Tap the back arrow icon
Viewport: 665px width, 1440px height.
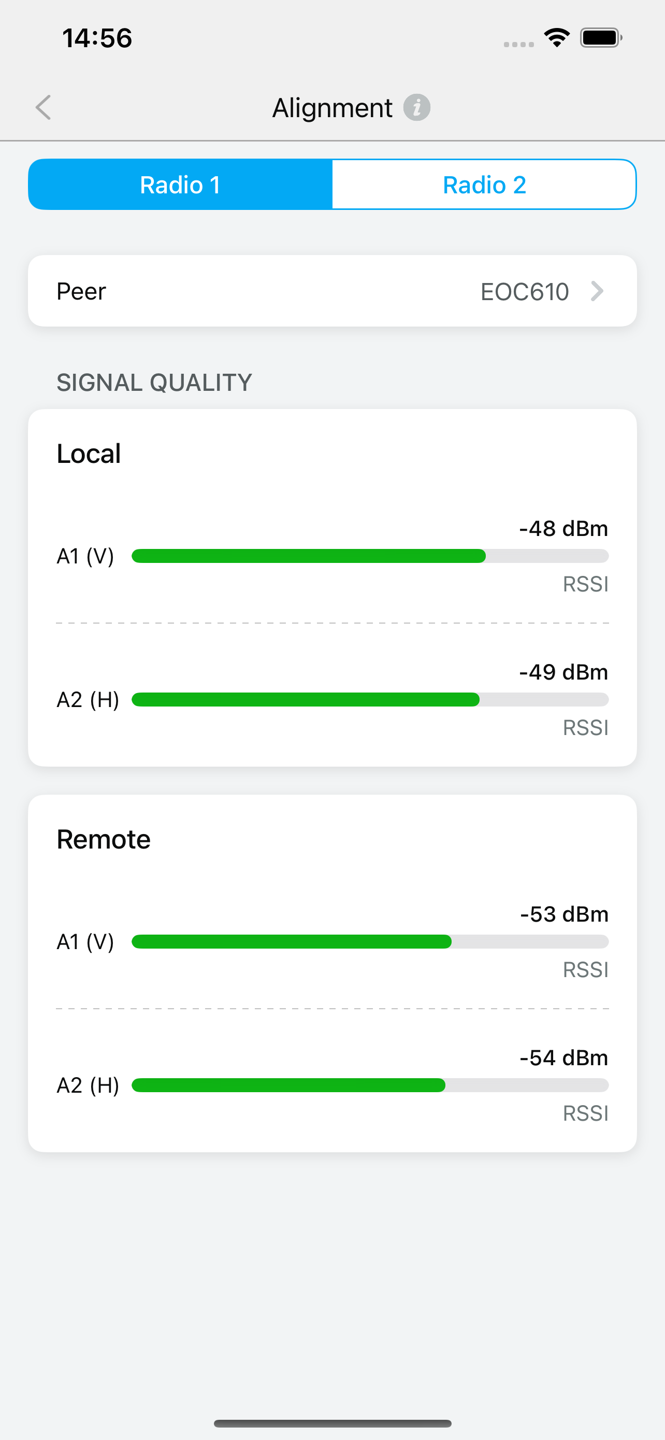click(44, 107)
